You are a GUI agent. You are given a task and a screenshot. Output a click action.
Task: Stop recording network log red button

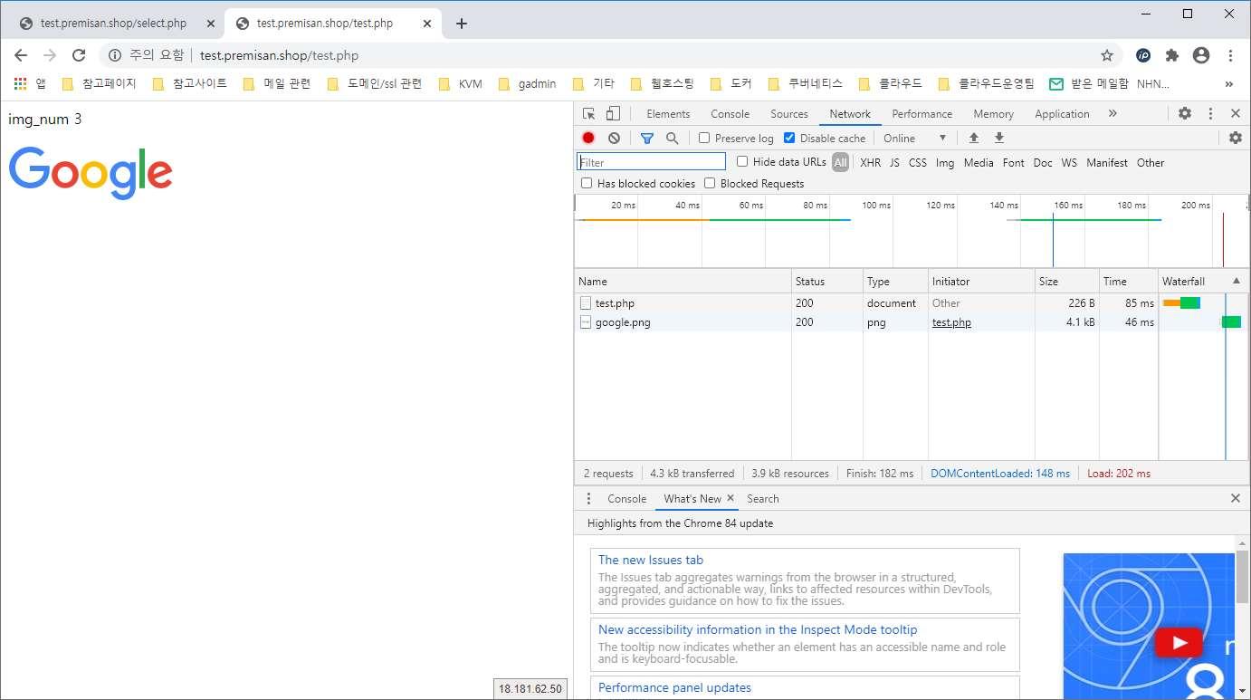[588, 138]
